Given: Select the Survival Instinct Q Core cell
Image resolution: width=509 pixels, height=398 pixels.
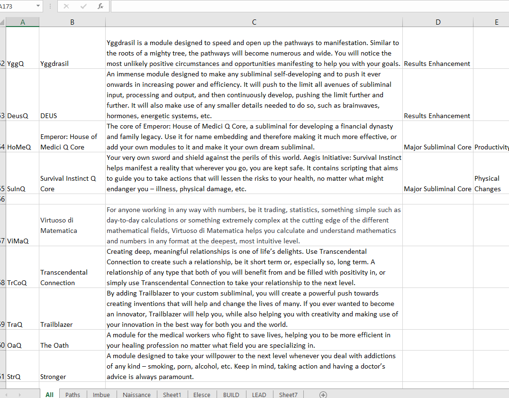Looking at the screenshot, I should coord(72,173).
